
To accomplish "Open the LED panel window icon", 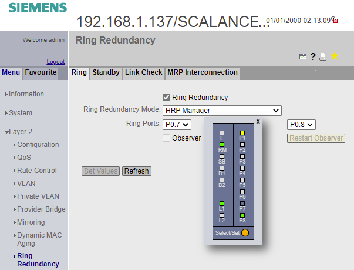I will point(303,56).
